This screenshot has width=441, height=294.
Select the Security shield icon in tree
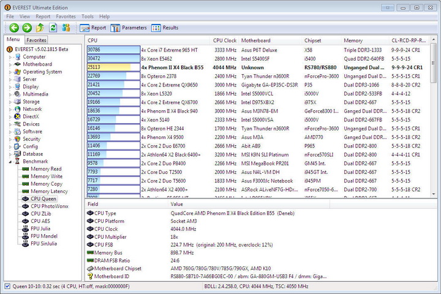click(18, 139)
